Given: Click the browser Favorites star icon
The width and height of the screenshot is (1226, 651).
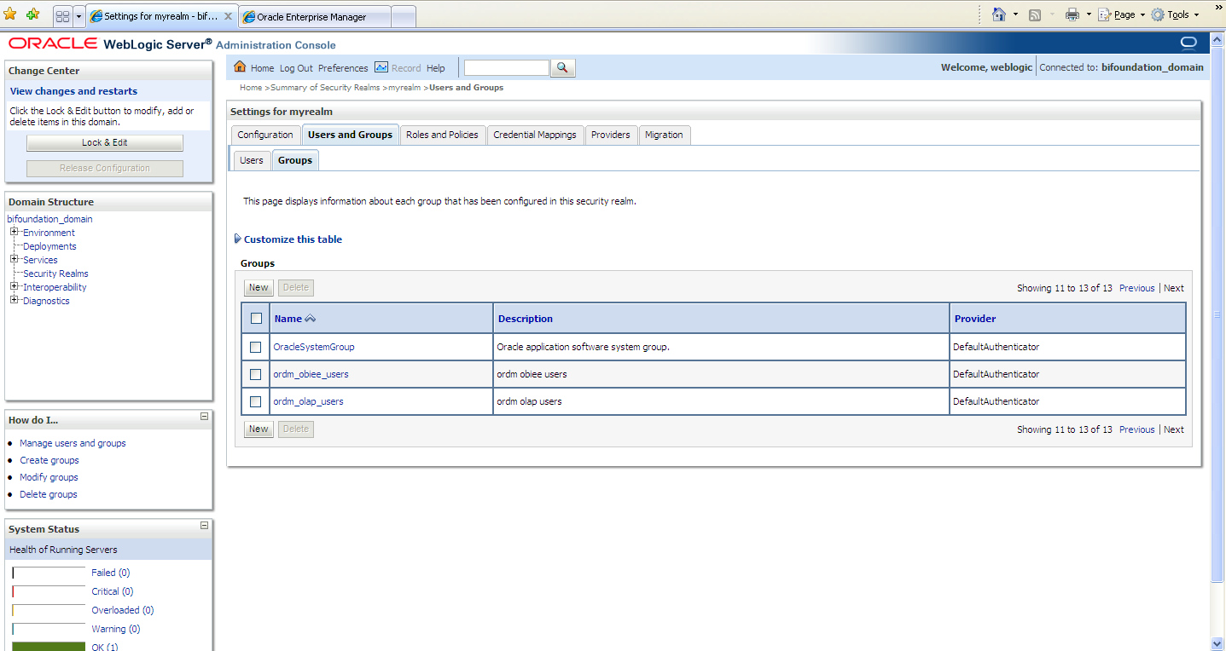Looking at the screenshot, I should click(x=10, y=14).
